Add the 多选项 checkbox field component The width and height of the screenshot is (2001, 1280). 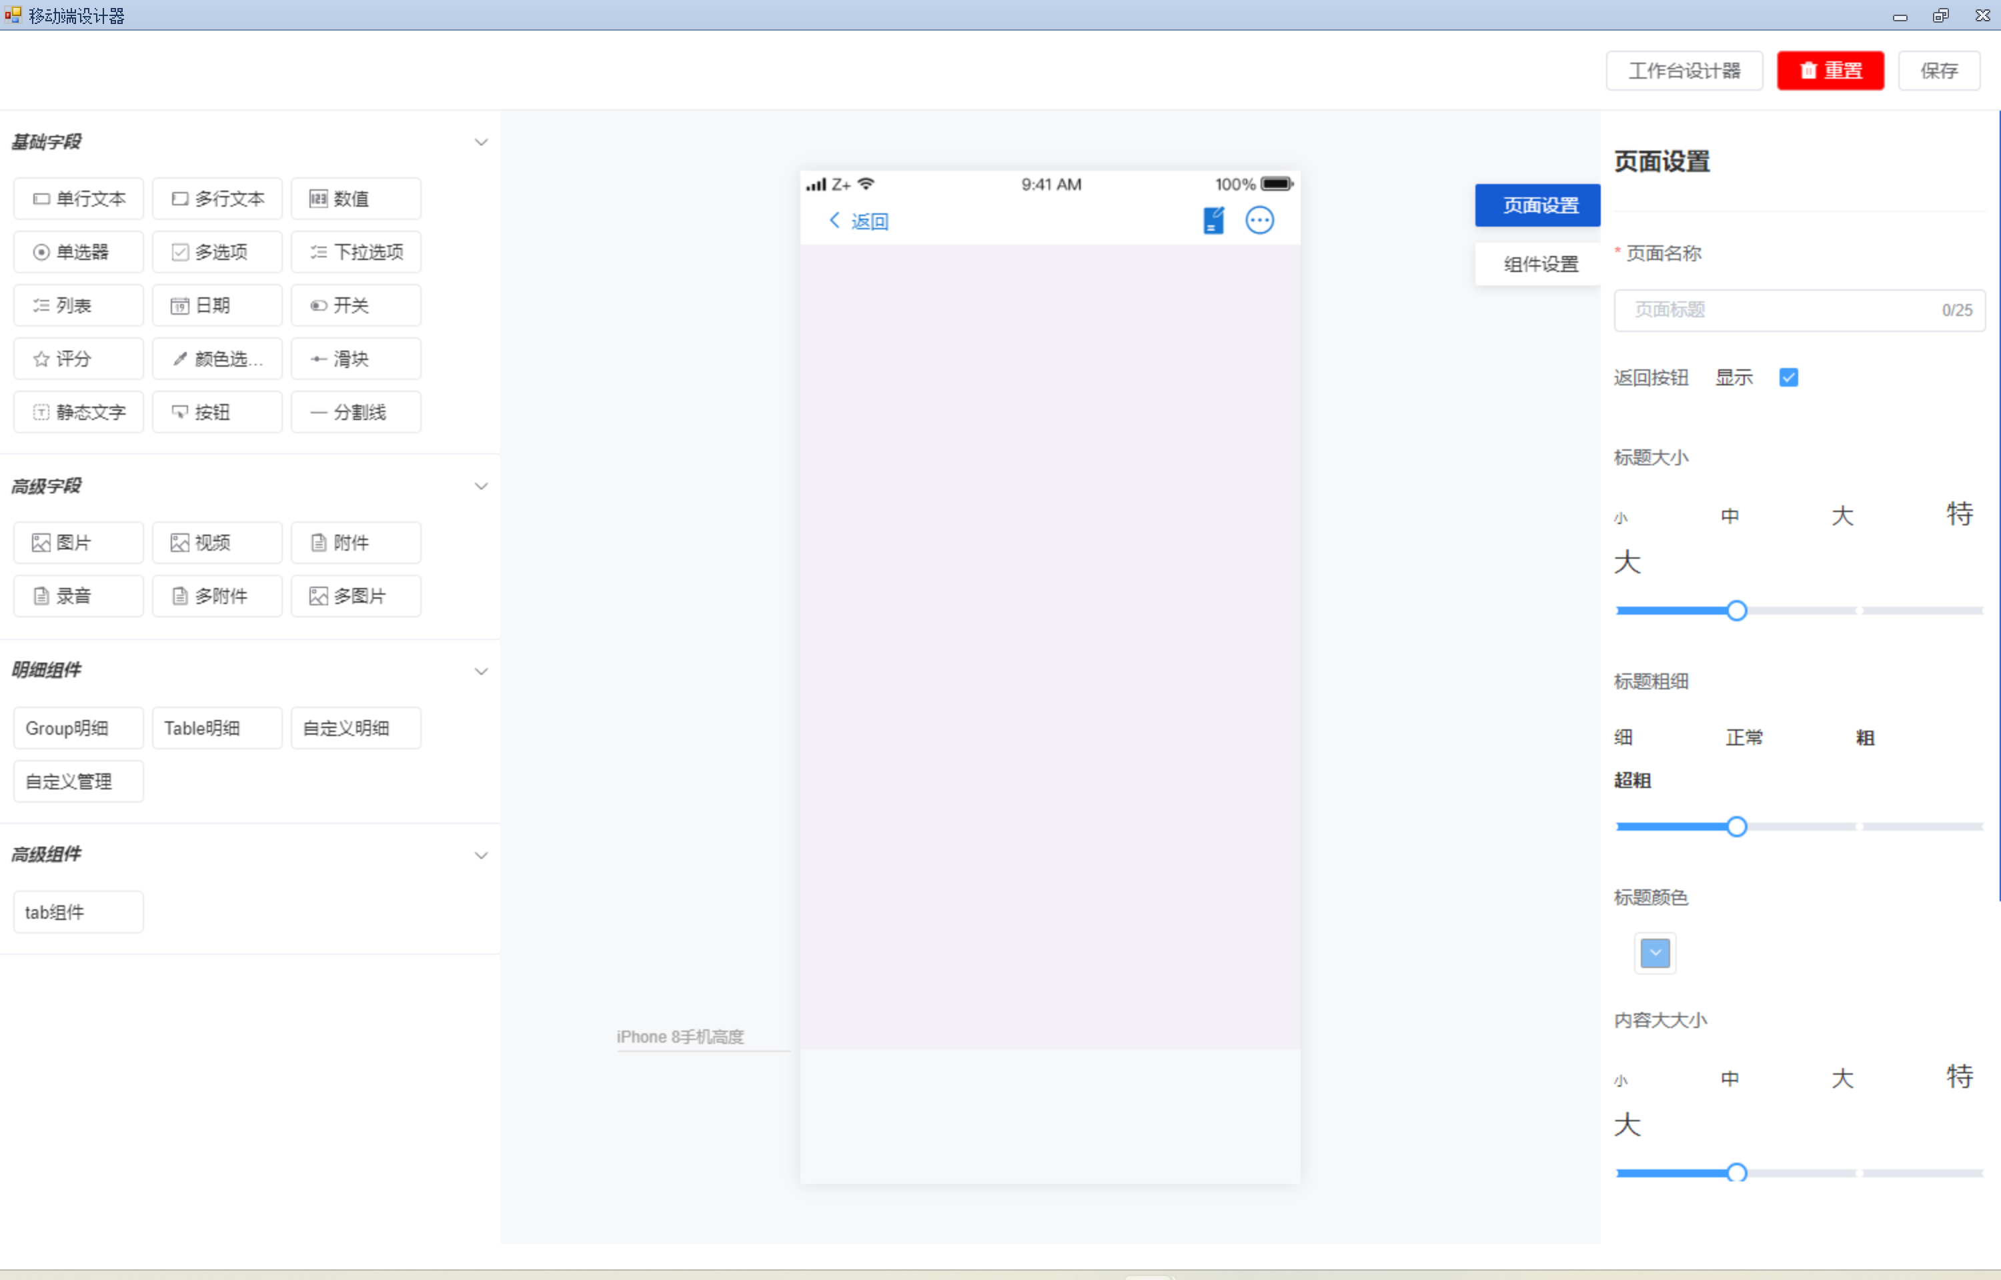tap(216, 252)
